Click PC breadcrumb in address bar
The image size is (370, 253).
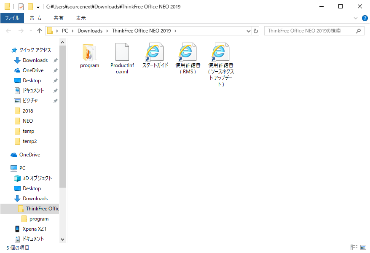click(x=65, y=31)
